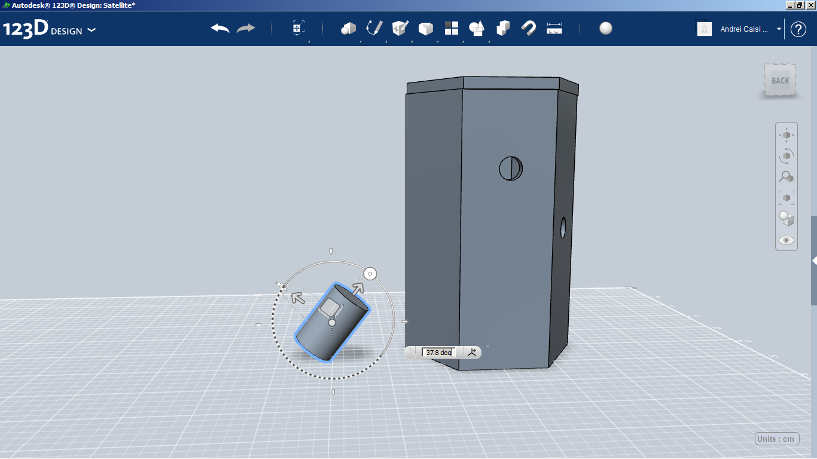This screenshot has height=459, width=817.
Task: Expand the Andrei Caisi account dropdown arrow
Action: coord(779,29)
